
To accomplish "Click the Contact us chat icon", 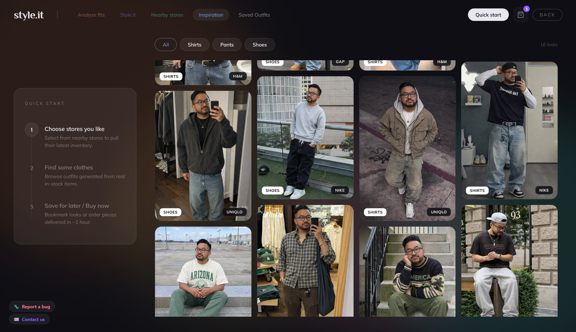I will click(16, 319).
